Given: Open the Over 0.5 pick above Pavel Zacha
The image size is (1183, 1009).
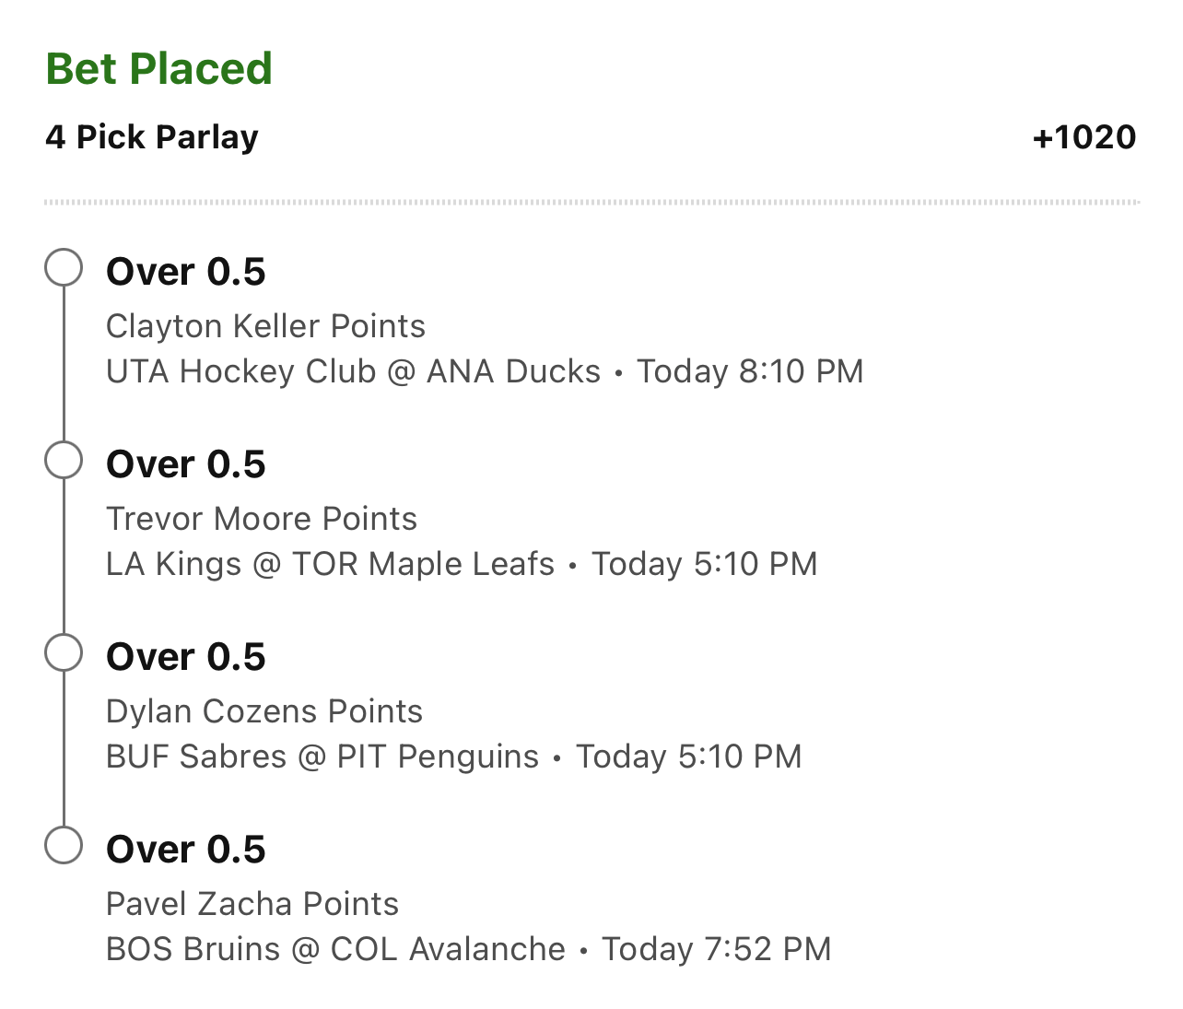Looking at the screenshot, I should point(186,850).
